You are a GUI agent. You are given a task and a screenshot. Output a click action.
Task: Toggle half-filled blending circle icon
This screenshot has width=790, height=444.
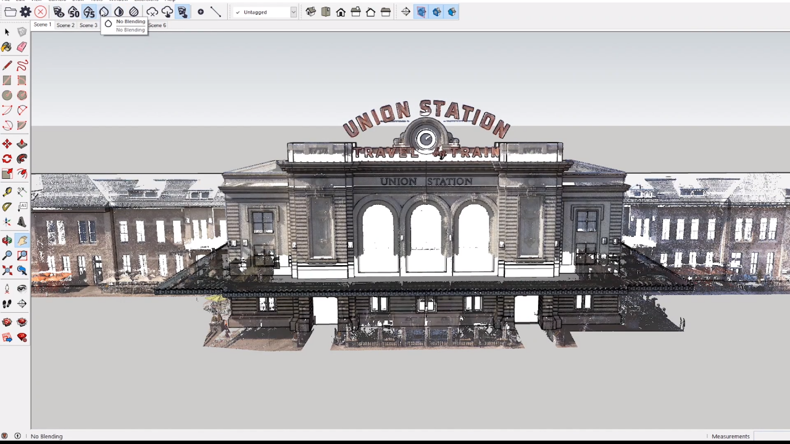[118, 12]
